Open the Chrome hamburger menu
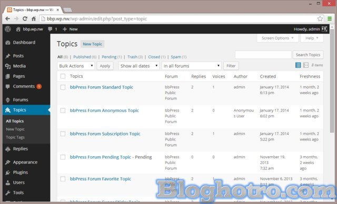The height and width of the screenshot is (204, 337). tap(330, 18)
